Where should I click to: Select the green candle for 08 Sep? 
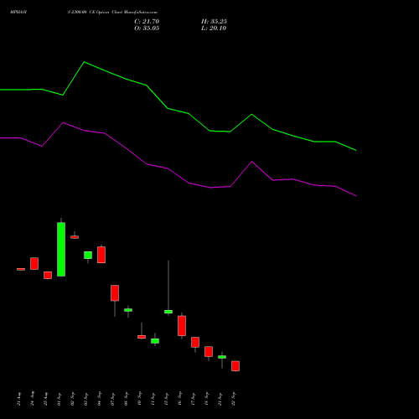pos(128,310)
